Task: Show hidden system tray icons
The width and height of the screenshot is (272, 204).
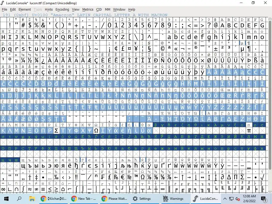Action: (x=225, y=199)
